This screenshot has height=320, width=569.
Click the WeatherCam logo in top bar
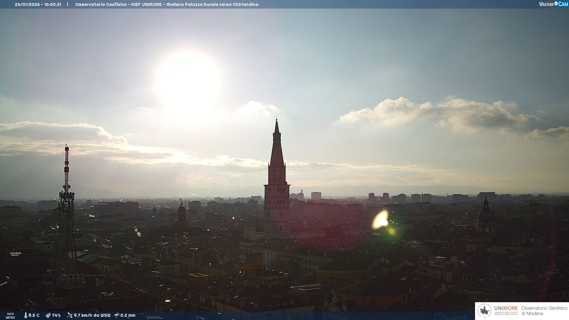[553, 4]
